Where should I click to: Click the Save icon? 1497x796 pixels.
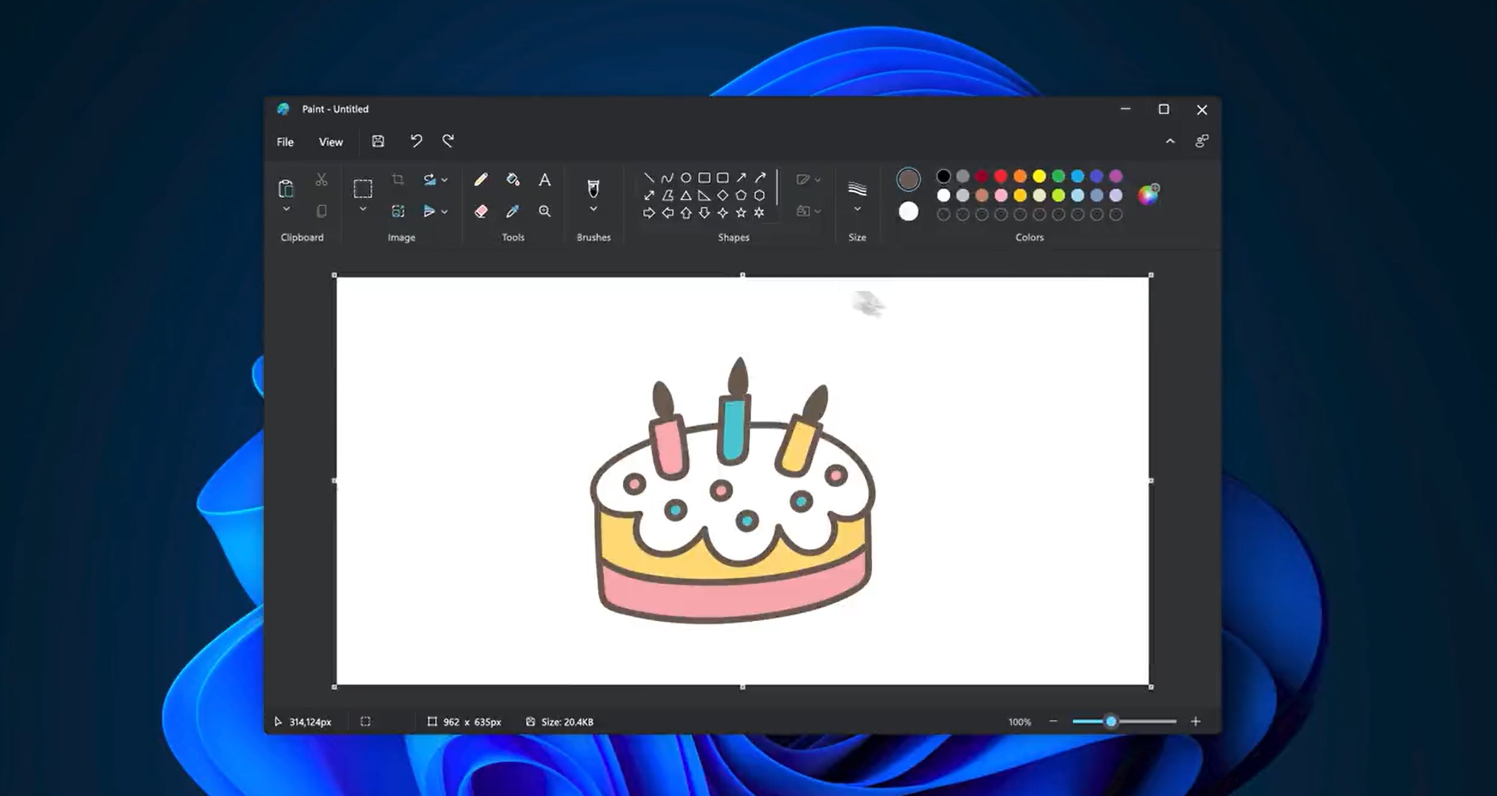pos(378,141)
